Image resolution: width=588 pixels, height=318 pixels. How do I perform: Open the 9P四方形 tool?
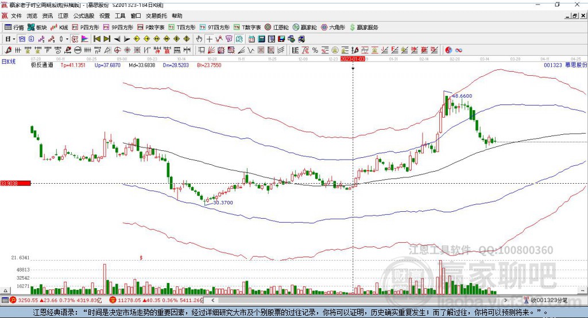tap(118, 28)
